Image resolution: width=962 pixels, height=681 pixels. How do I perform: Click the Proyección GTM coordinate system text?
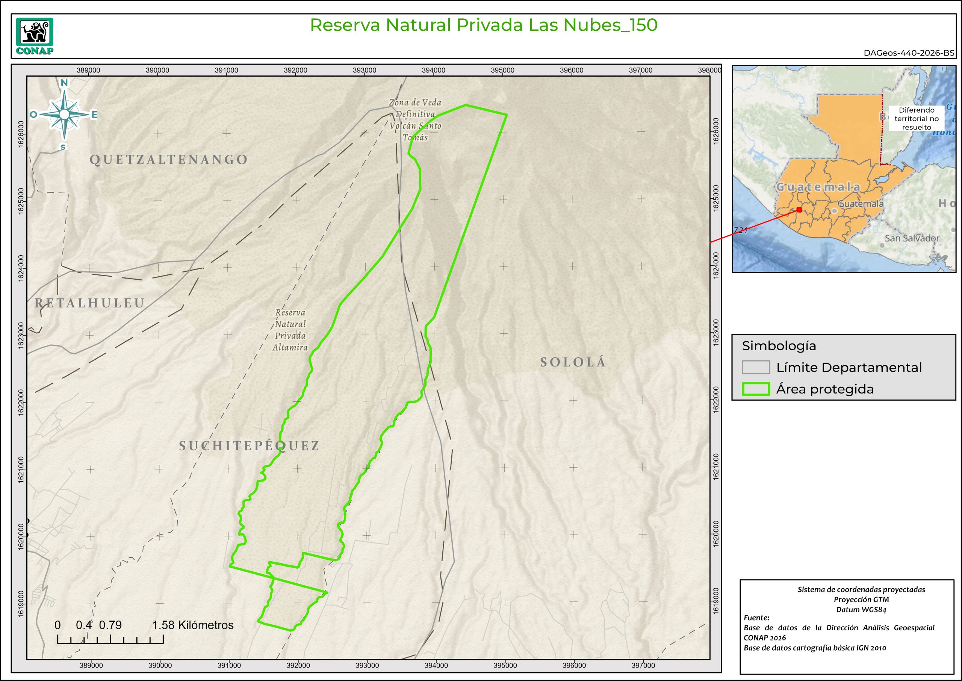point(861,600)
